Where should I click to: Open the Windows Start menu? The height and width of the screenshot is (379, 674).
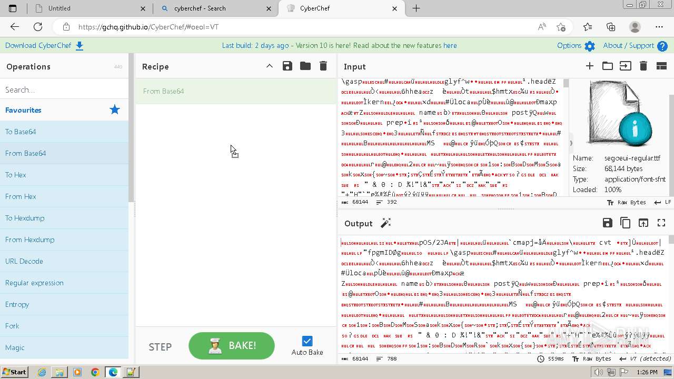(x=15, y=372)
